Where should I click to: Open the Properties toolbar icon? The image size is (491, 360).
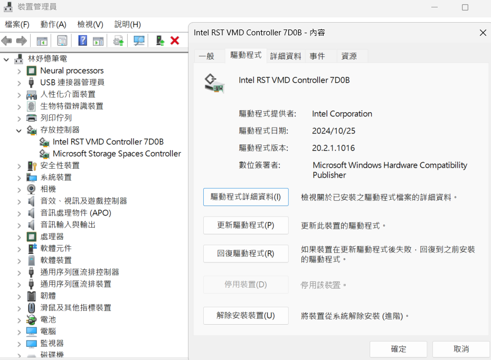click(x=62, y=41)
